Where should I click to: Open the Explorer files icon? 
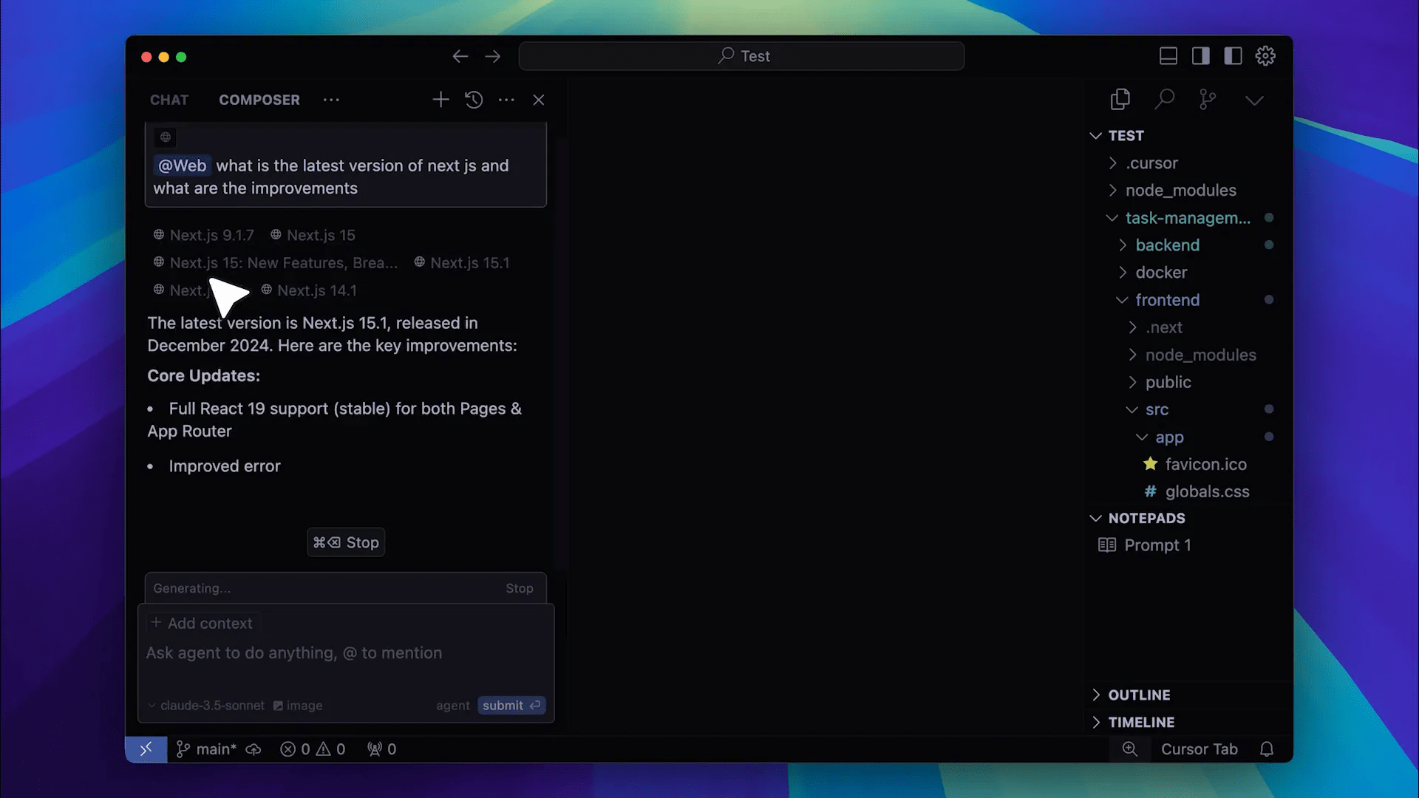click(1120, 100)
